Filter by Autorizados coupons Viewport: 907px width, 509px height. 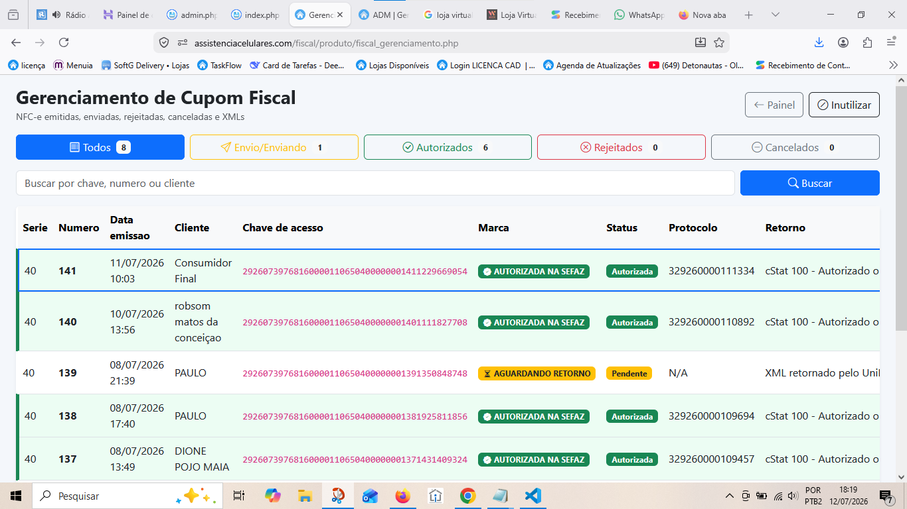(448, 147)
